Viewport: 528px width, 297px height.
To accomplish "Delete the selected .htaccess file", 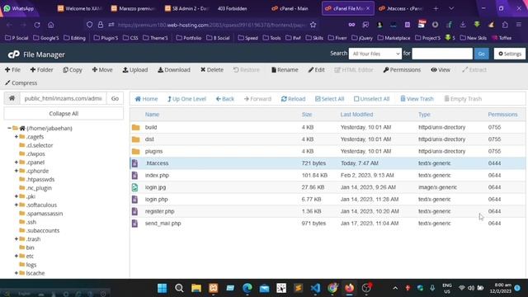I will tap(212, 69).
